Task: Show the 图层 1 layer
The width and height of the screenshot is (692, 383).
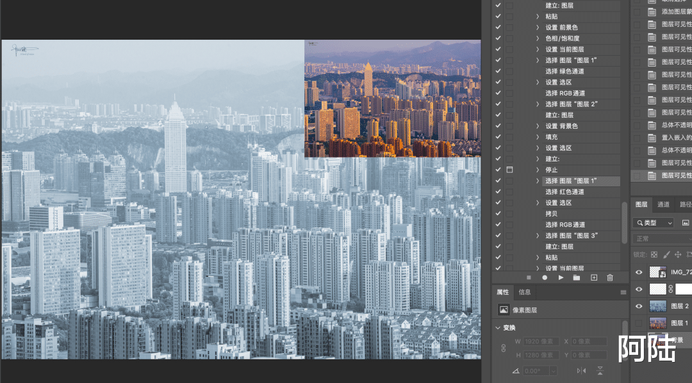Action: pos(639,323)
